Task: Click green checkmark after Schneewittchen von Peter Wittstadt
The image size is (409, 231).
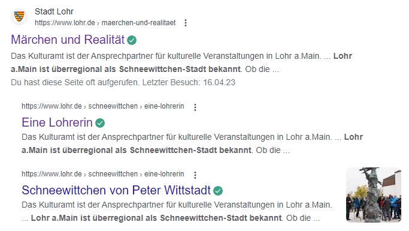Action: click(218, 190)
